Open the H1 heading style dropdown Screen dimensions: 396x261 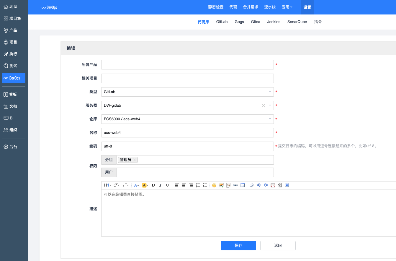(107, 185)
